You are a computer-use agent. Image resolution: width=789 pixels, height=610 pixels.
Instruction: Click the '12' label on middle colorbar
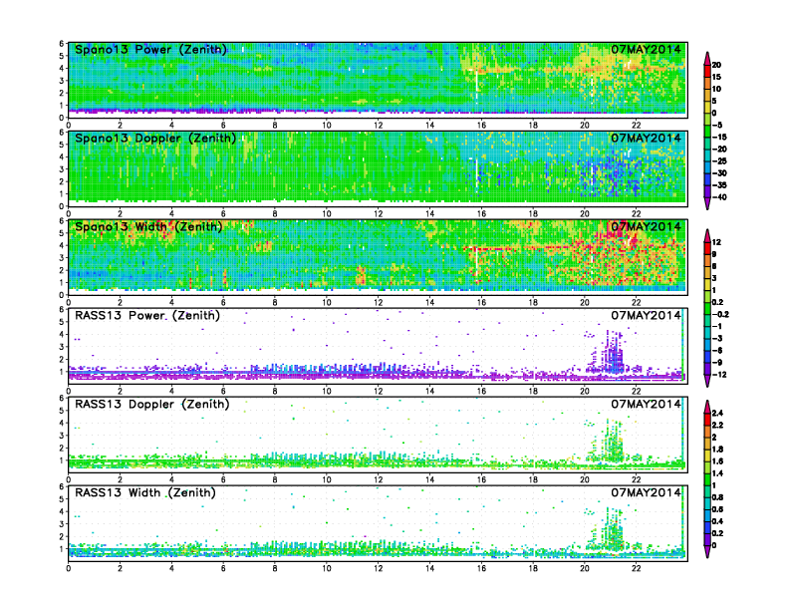pyautogui.click(x=716, y=242)
